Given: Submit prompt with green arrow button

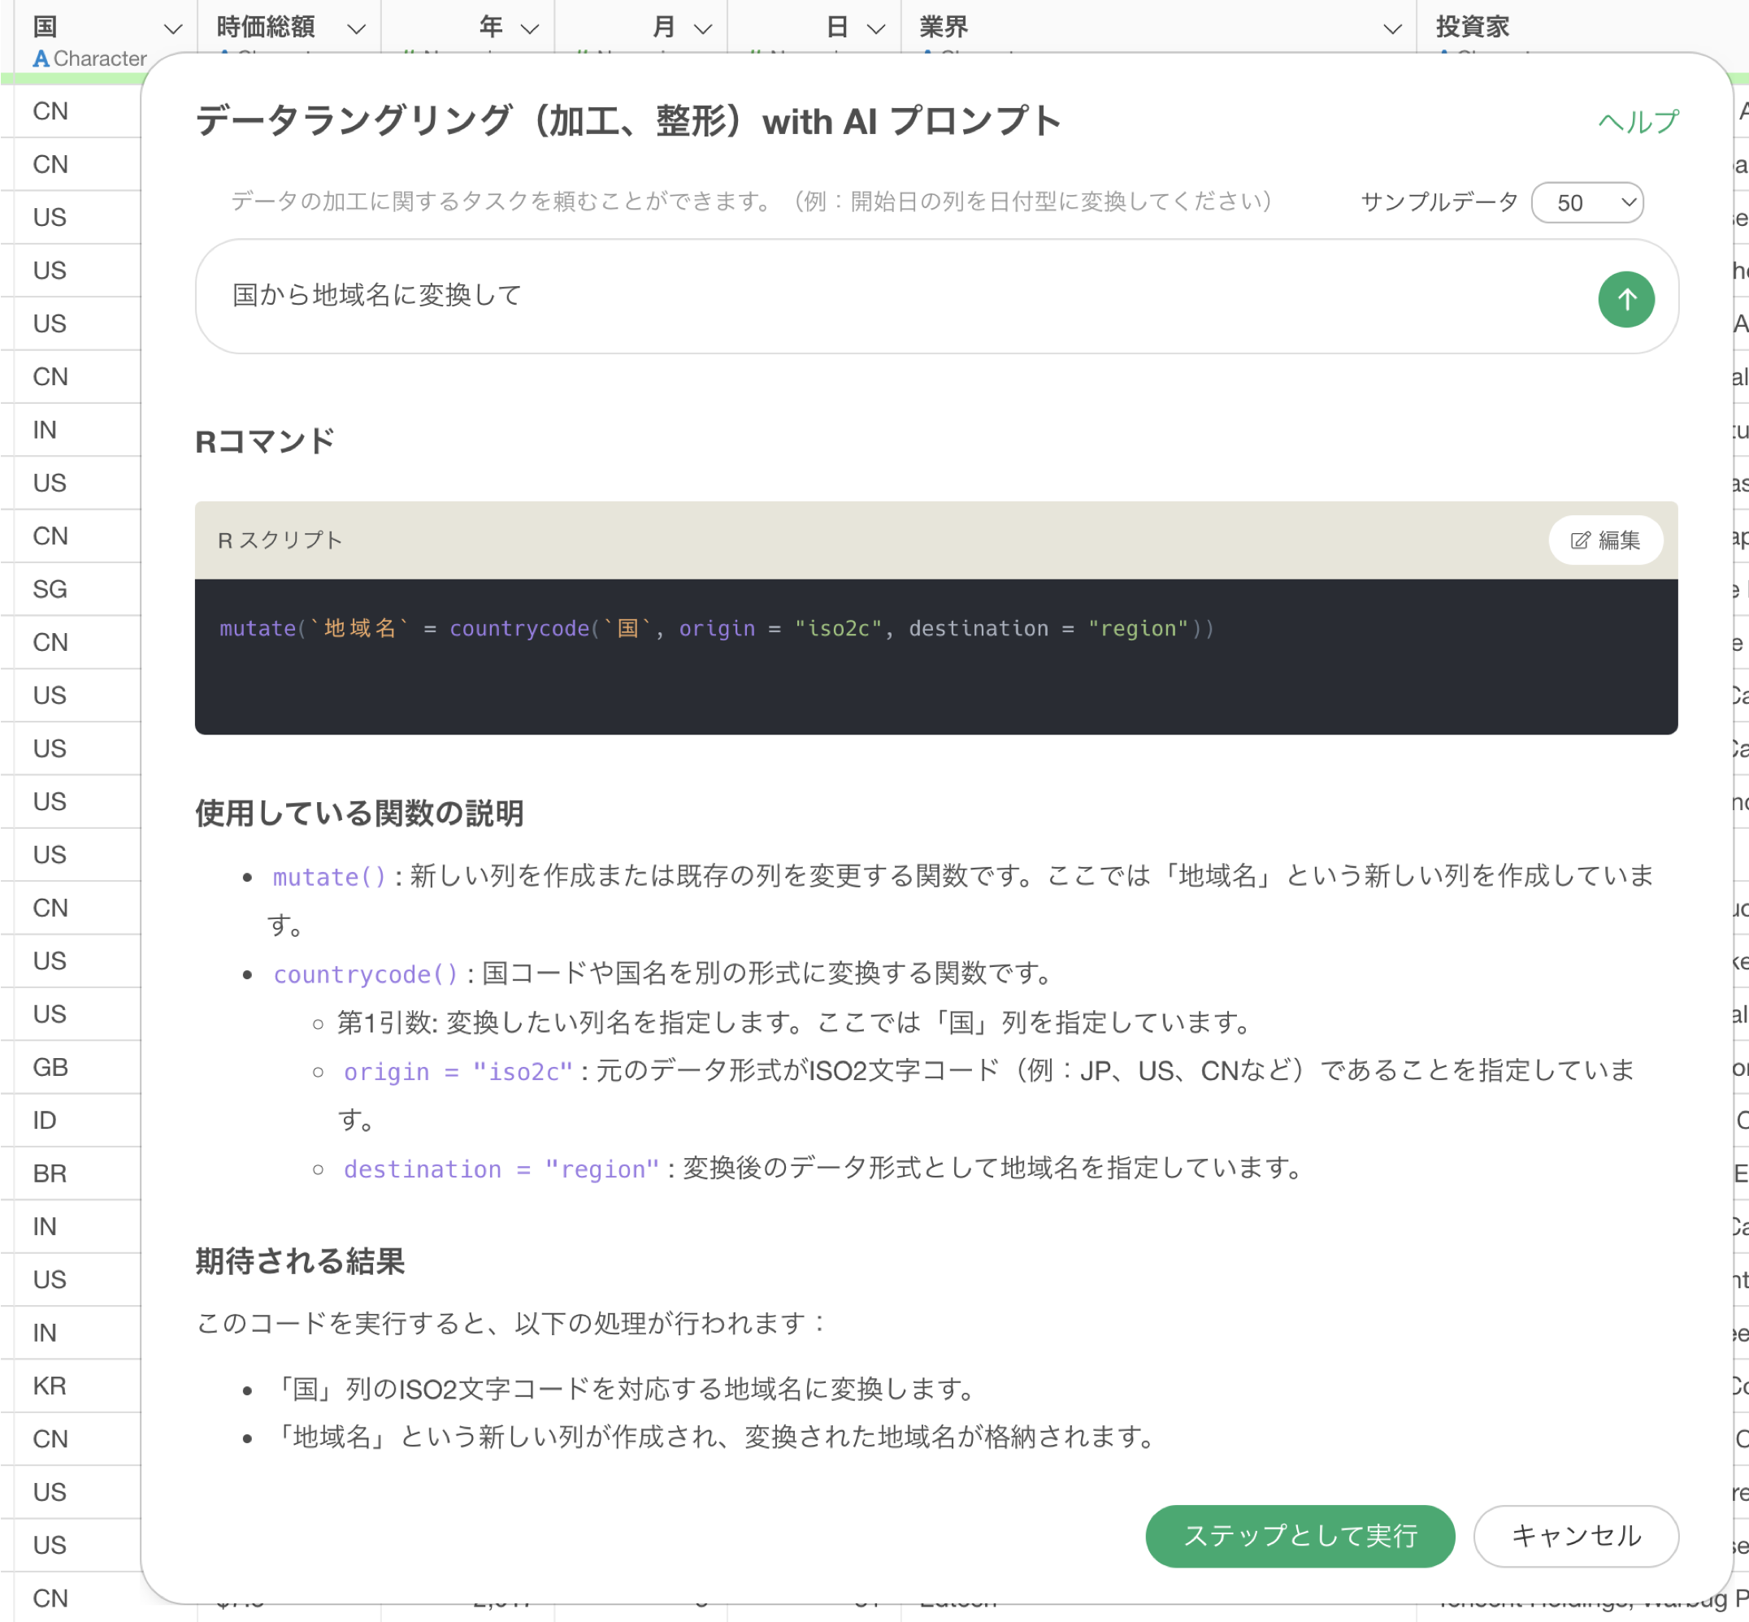Looking at the screenshot, I should point(1625,299).
